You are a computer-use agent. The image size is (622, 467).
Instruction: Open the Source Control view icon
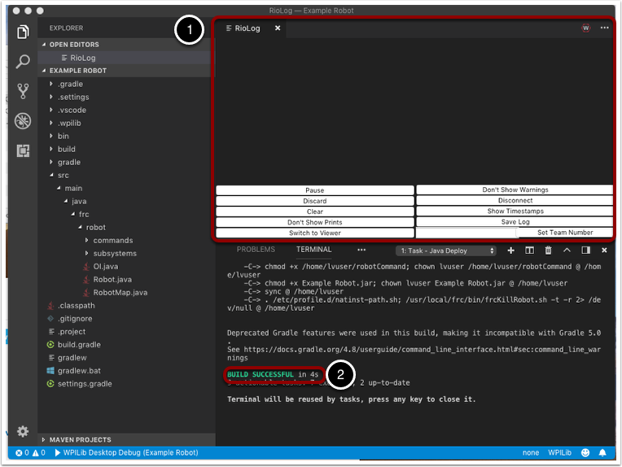coord(23,91)
